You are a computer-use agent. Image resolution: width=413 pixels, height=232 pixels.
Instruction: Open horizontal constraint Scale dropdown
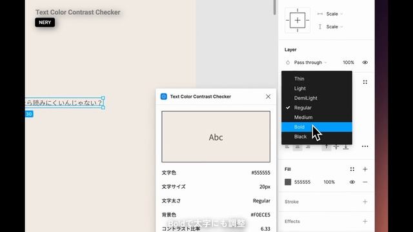pyautogui.click(x=334, y=14)
